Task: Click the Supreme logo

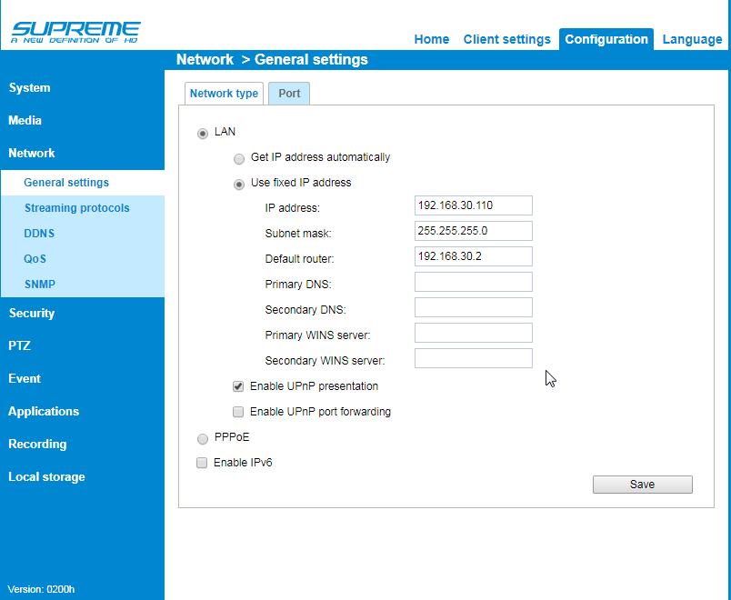Action: pos(75,32)
